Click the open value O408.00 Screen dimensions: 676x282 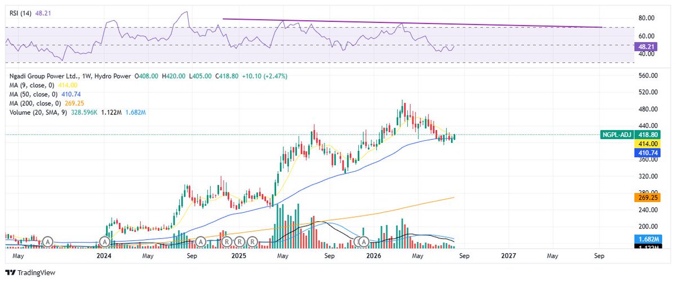146,75
